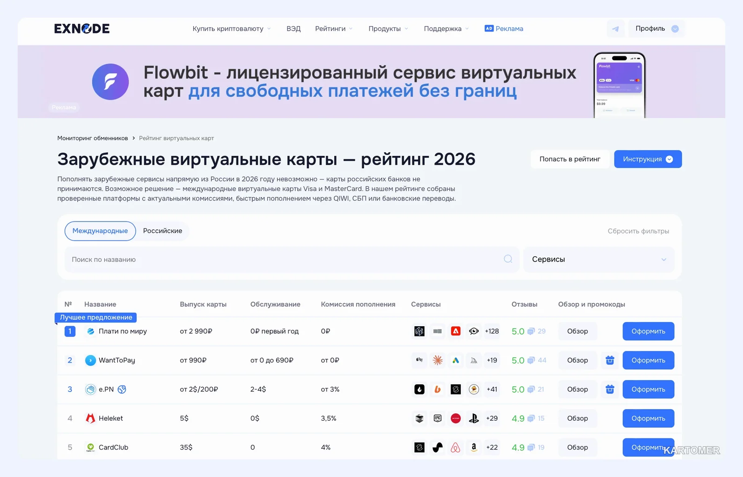Image resolution: width=743 pixels, height=477 pixels.
Task: Click the Google Ads icon in WantToPay row
Action: point(456,360)
